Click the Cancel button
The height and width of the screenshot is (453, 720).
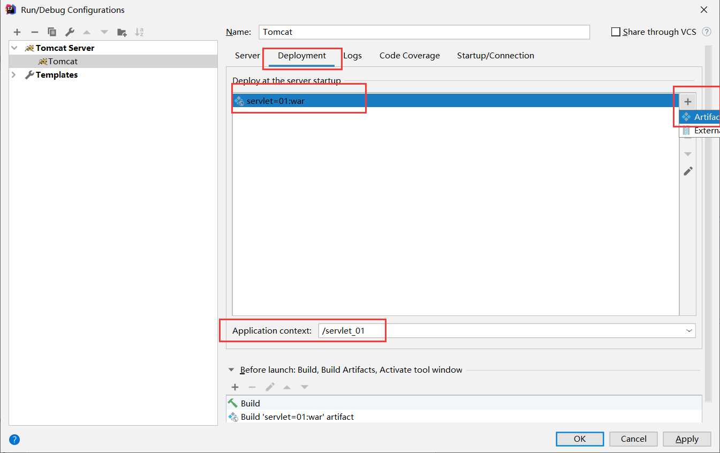[634, 439]
